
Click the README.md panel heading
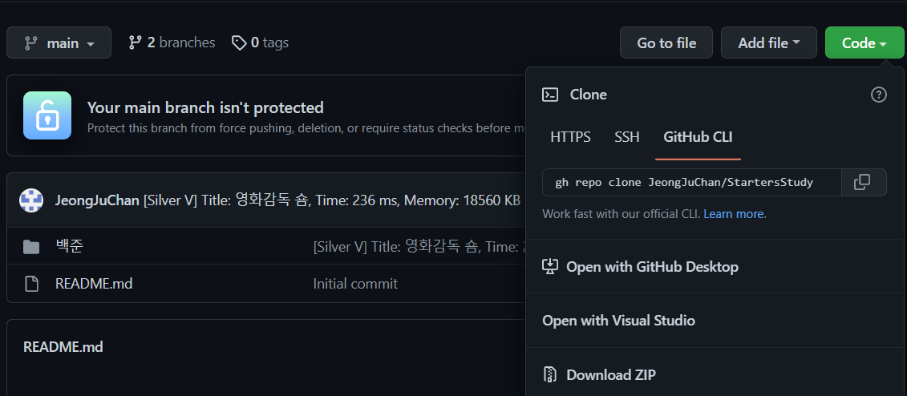(x=63, y=347)
